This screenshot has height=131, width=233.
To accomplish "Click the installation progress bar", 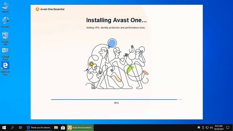I will pyautogui.click(x=116, y=99).
